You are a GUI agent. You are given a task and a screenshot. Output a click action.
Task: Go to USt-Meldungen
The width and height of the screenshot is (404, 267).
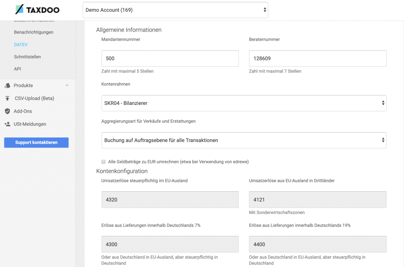click(30, 124)
